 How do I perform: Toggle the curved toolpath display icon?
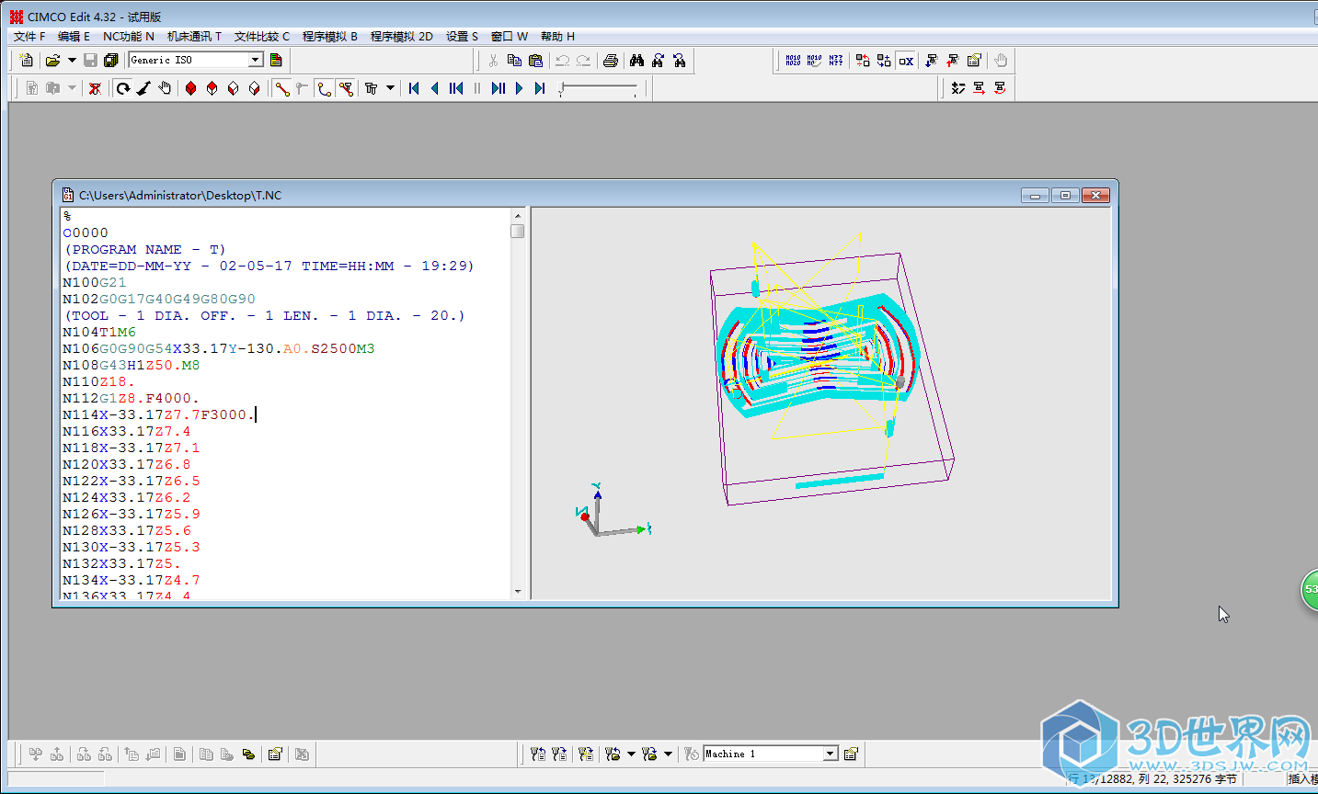click(x=325, y=88)
